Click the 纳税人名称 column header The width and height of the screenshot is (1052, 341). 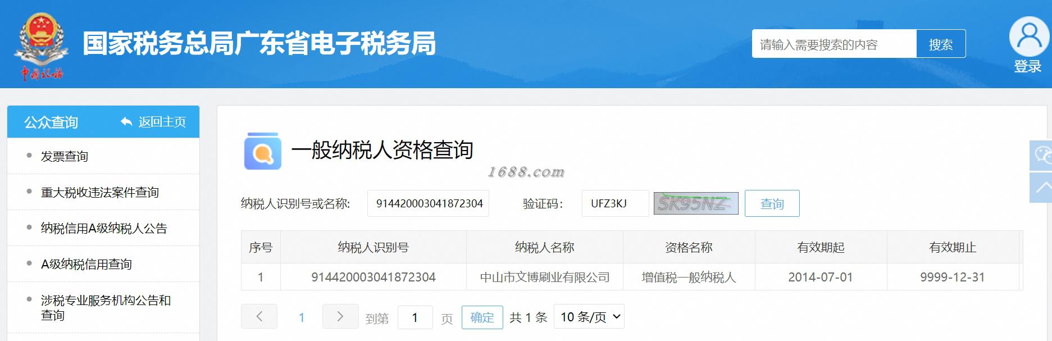click(x=545, y=247)
